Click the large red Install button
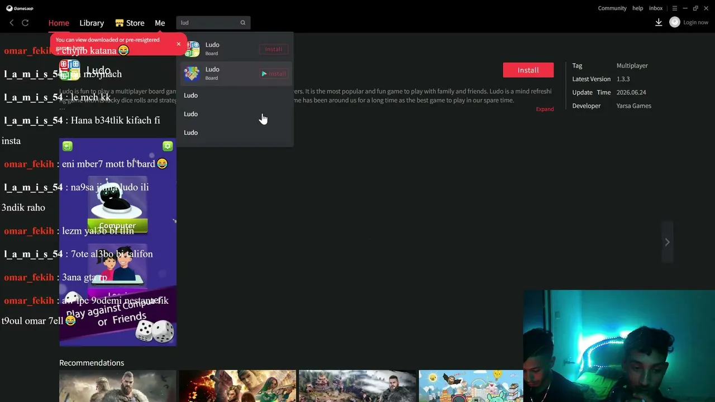 coord(528,70)
